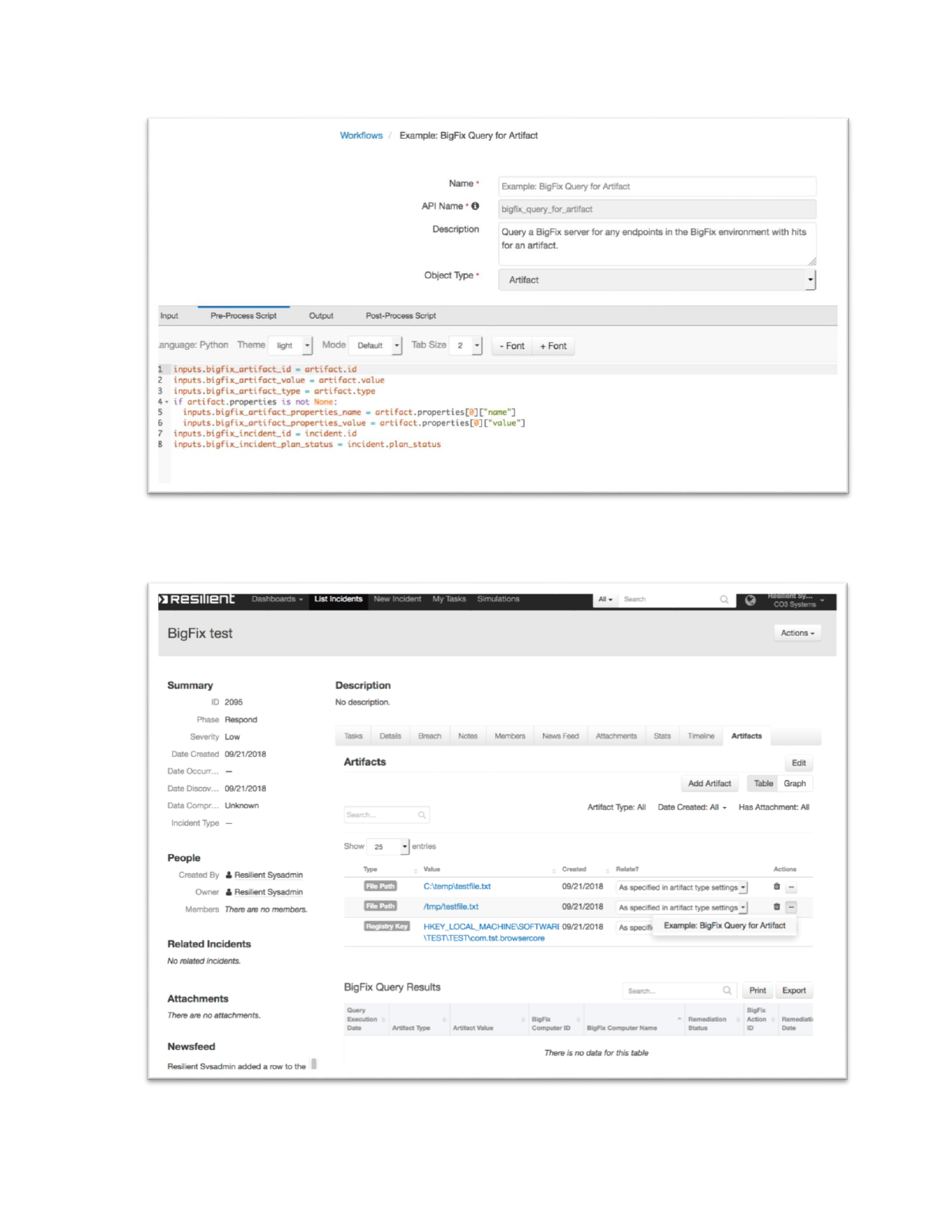Viewport: 944px width, 1221px height.
Task: Click the workflow Description text area
Action: (657, 244)
